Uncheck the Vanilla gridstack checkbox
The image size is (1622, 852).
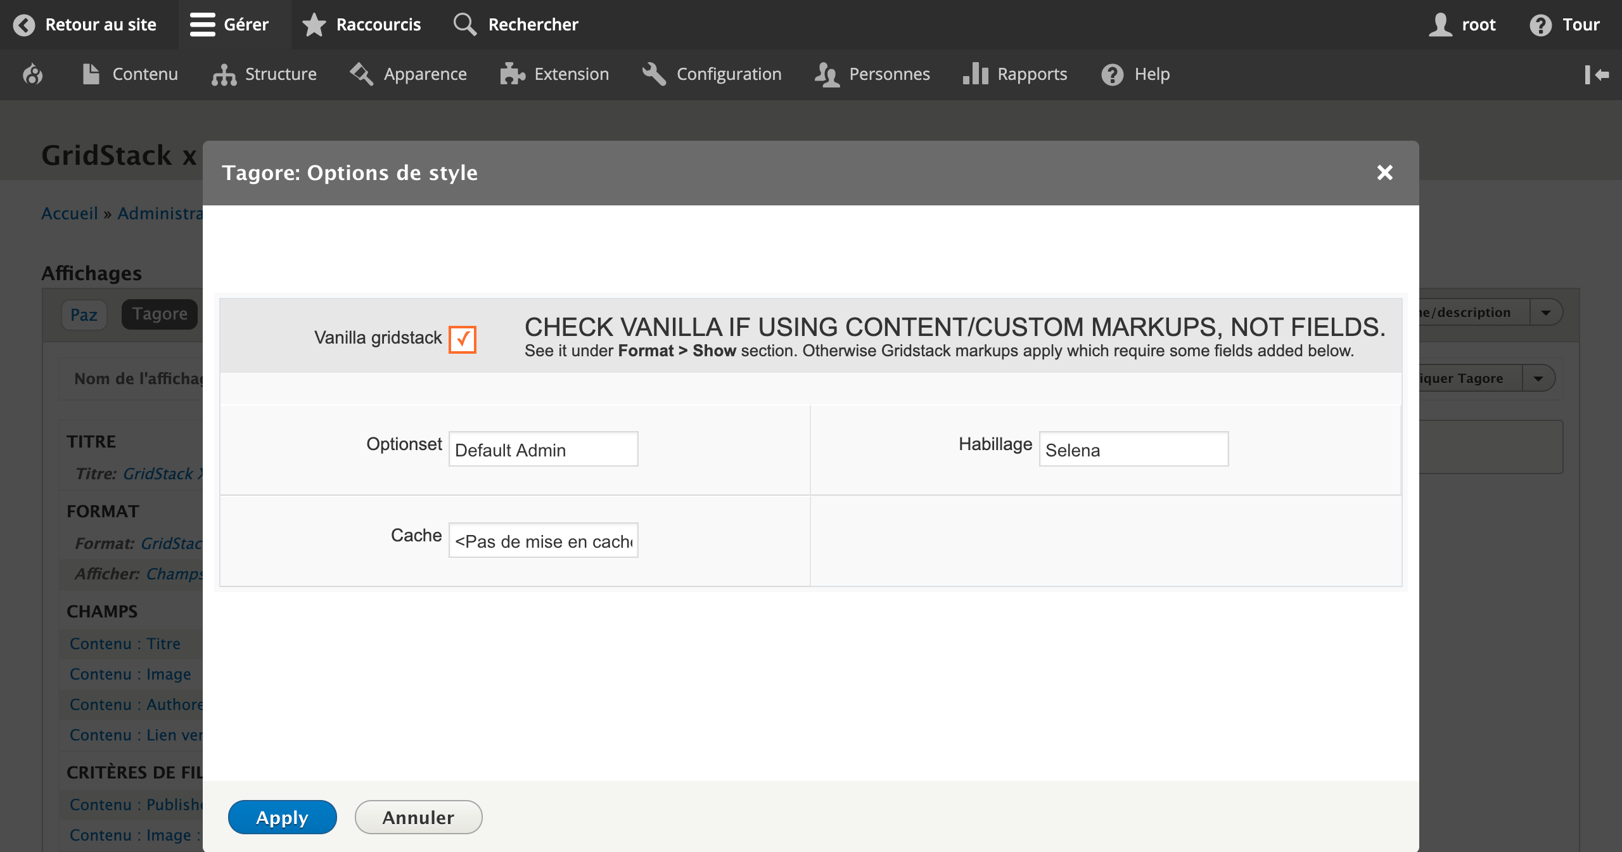click(462, 339)
